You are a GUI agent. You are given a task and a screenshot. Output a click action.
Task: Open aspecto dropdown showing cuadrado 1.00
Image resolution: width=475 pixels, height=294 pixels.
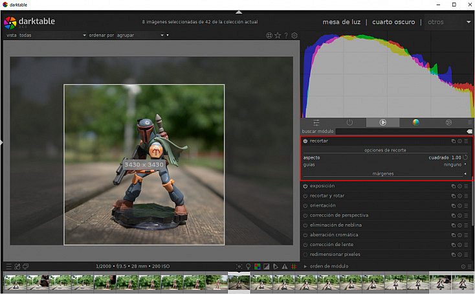pyautogui.click(x=382, y=157)
